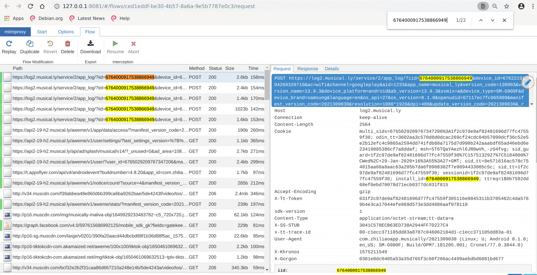Click the X-Khronos value 1575211549
Image resolution: width=537 pixels, height=275 pixels.
(x=373, y=252)
